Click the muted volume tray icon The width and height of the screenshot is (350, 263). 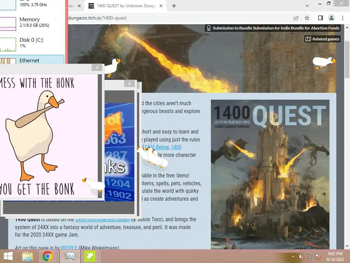coord(301,256)
